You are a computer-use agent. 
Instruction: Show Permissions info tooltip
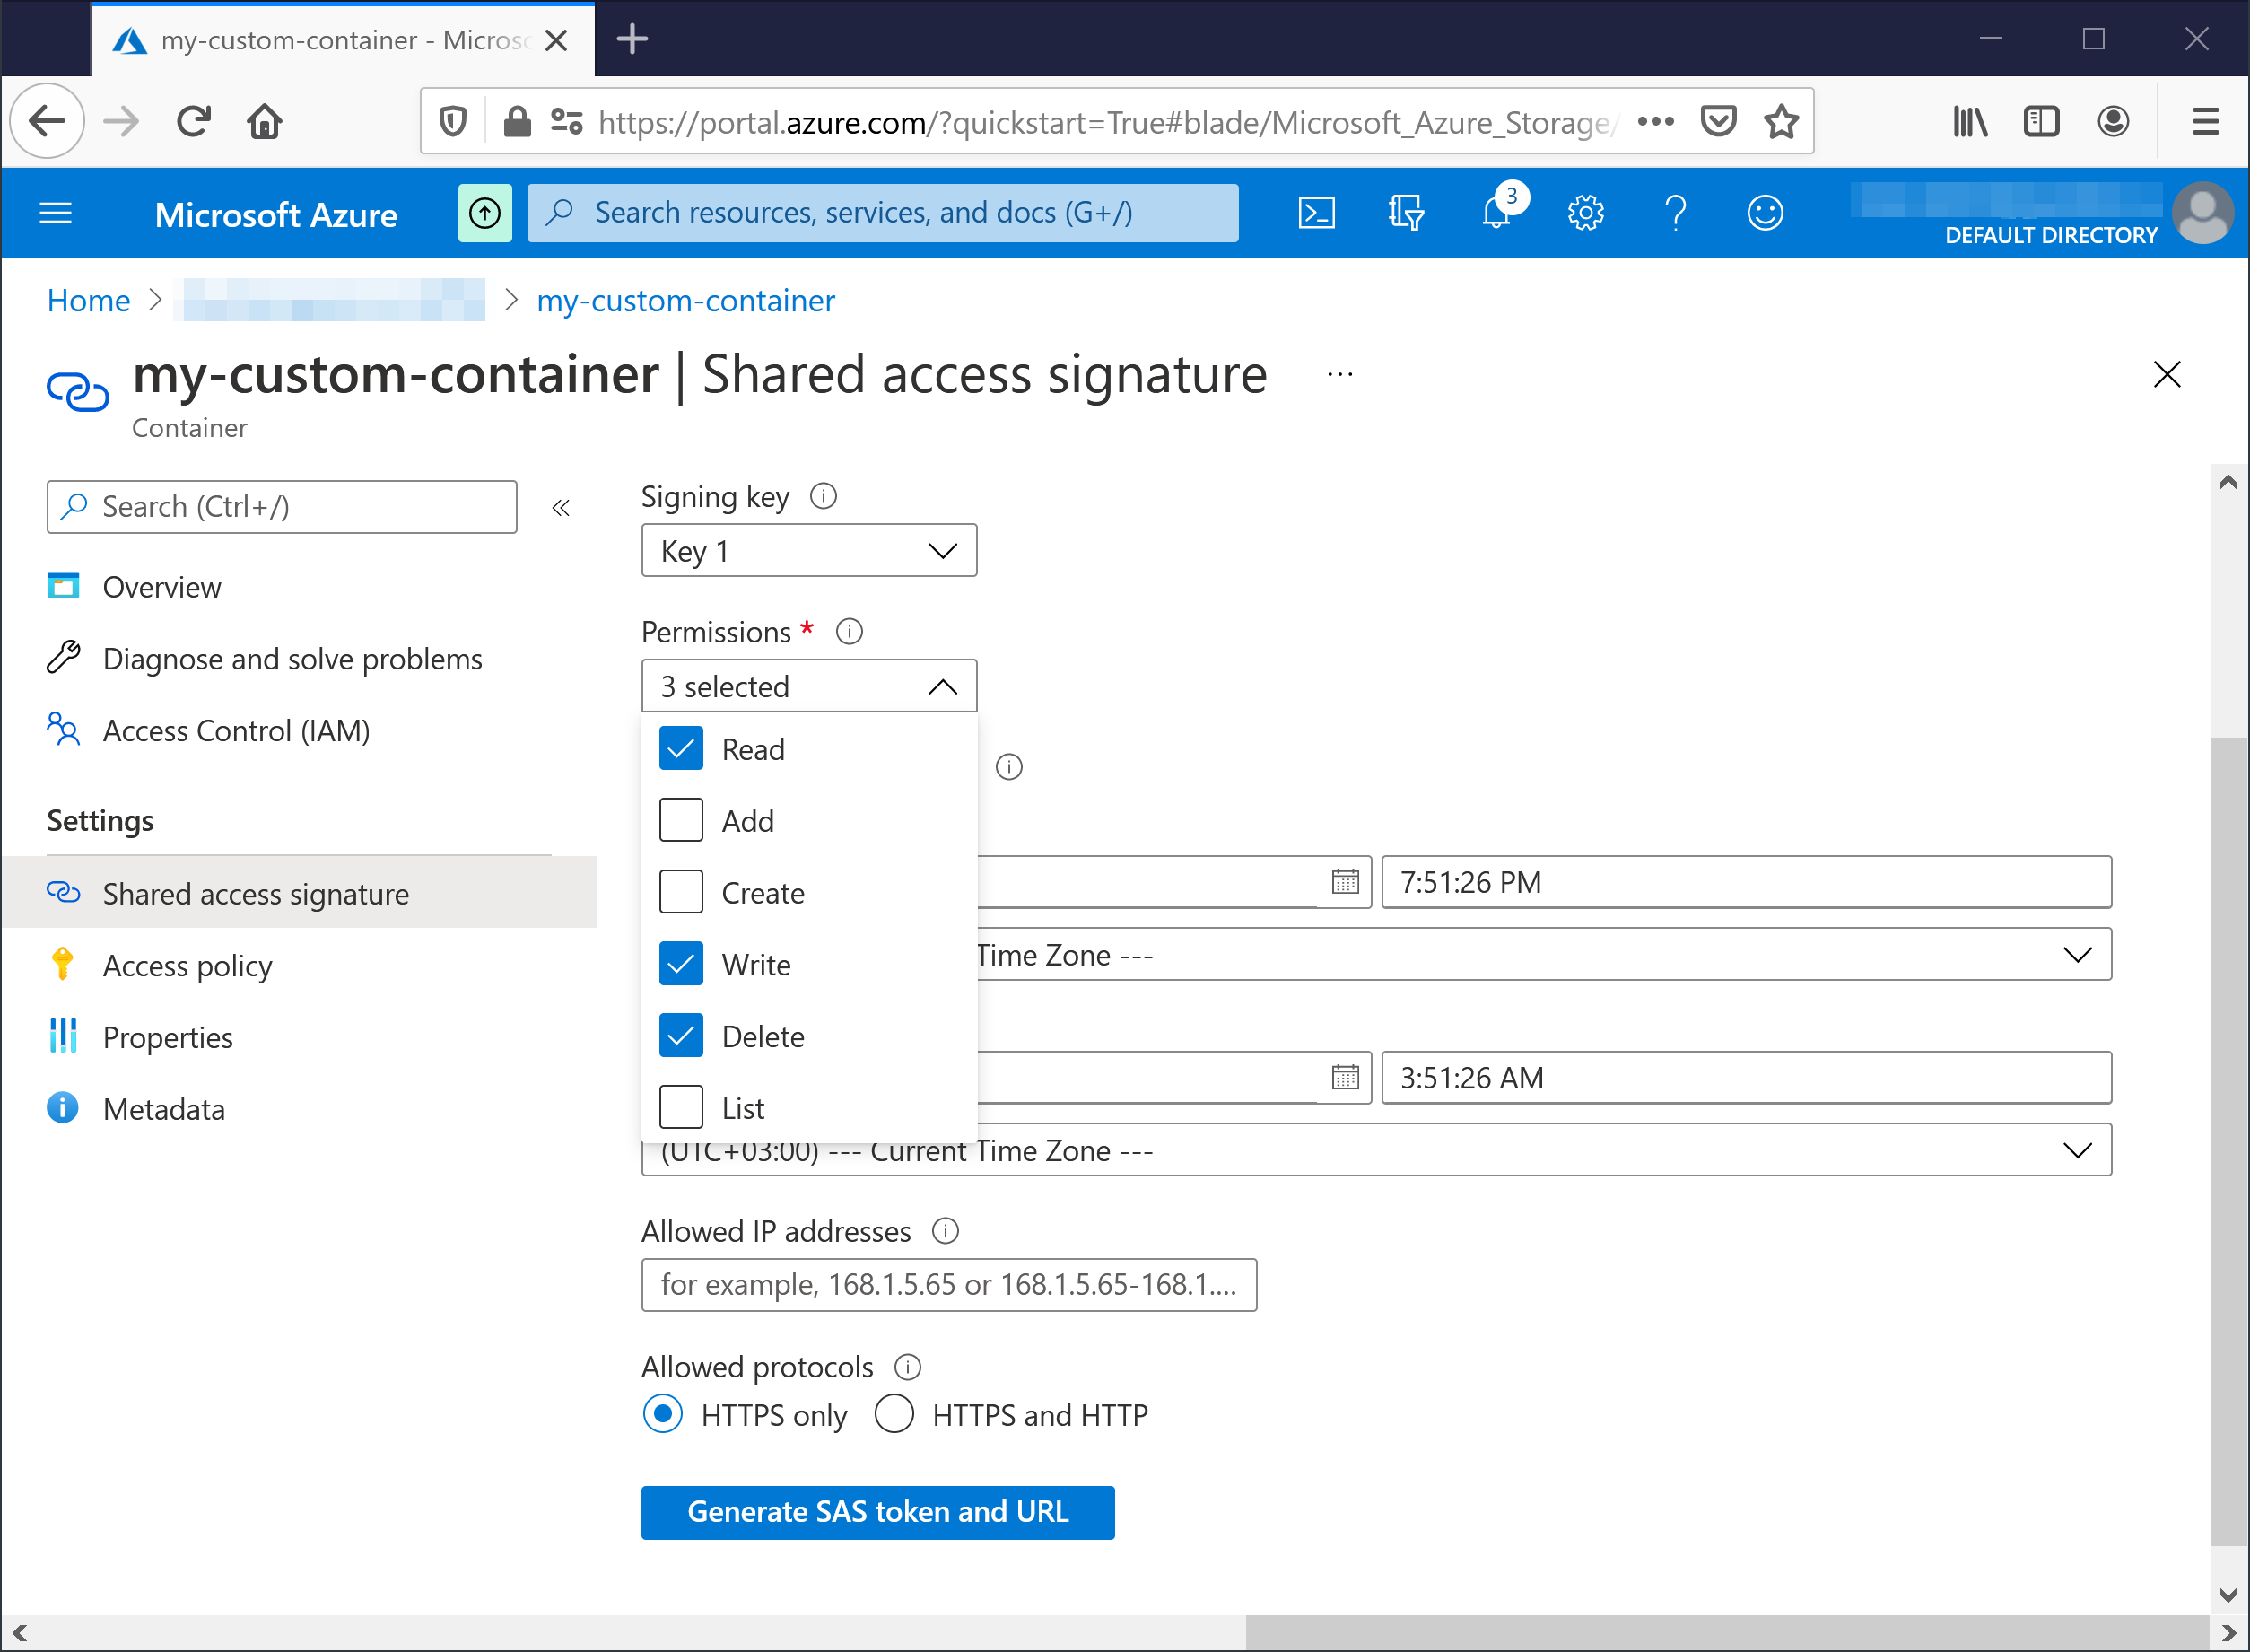(x=850, y=632)
